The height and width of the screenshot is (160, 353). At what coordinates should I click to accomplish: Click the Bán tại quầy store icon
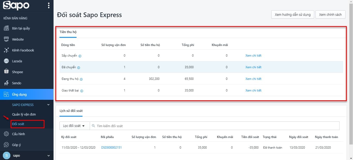click(x=6, y=28)
